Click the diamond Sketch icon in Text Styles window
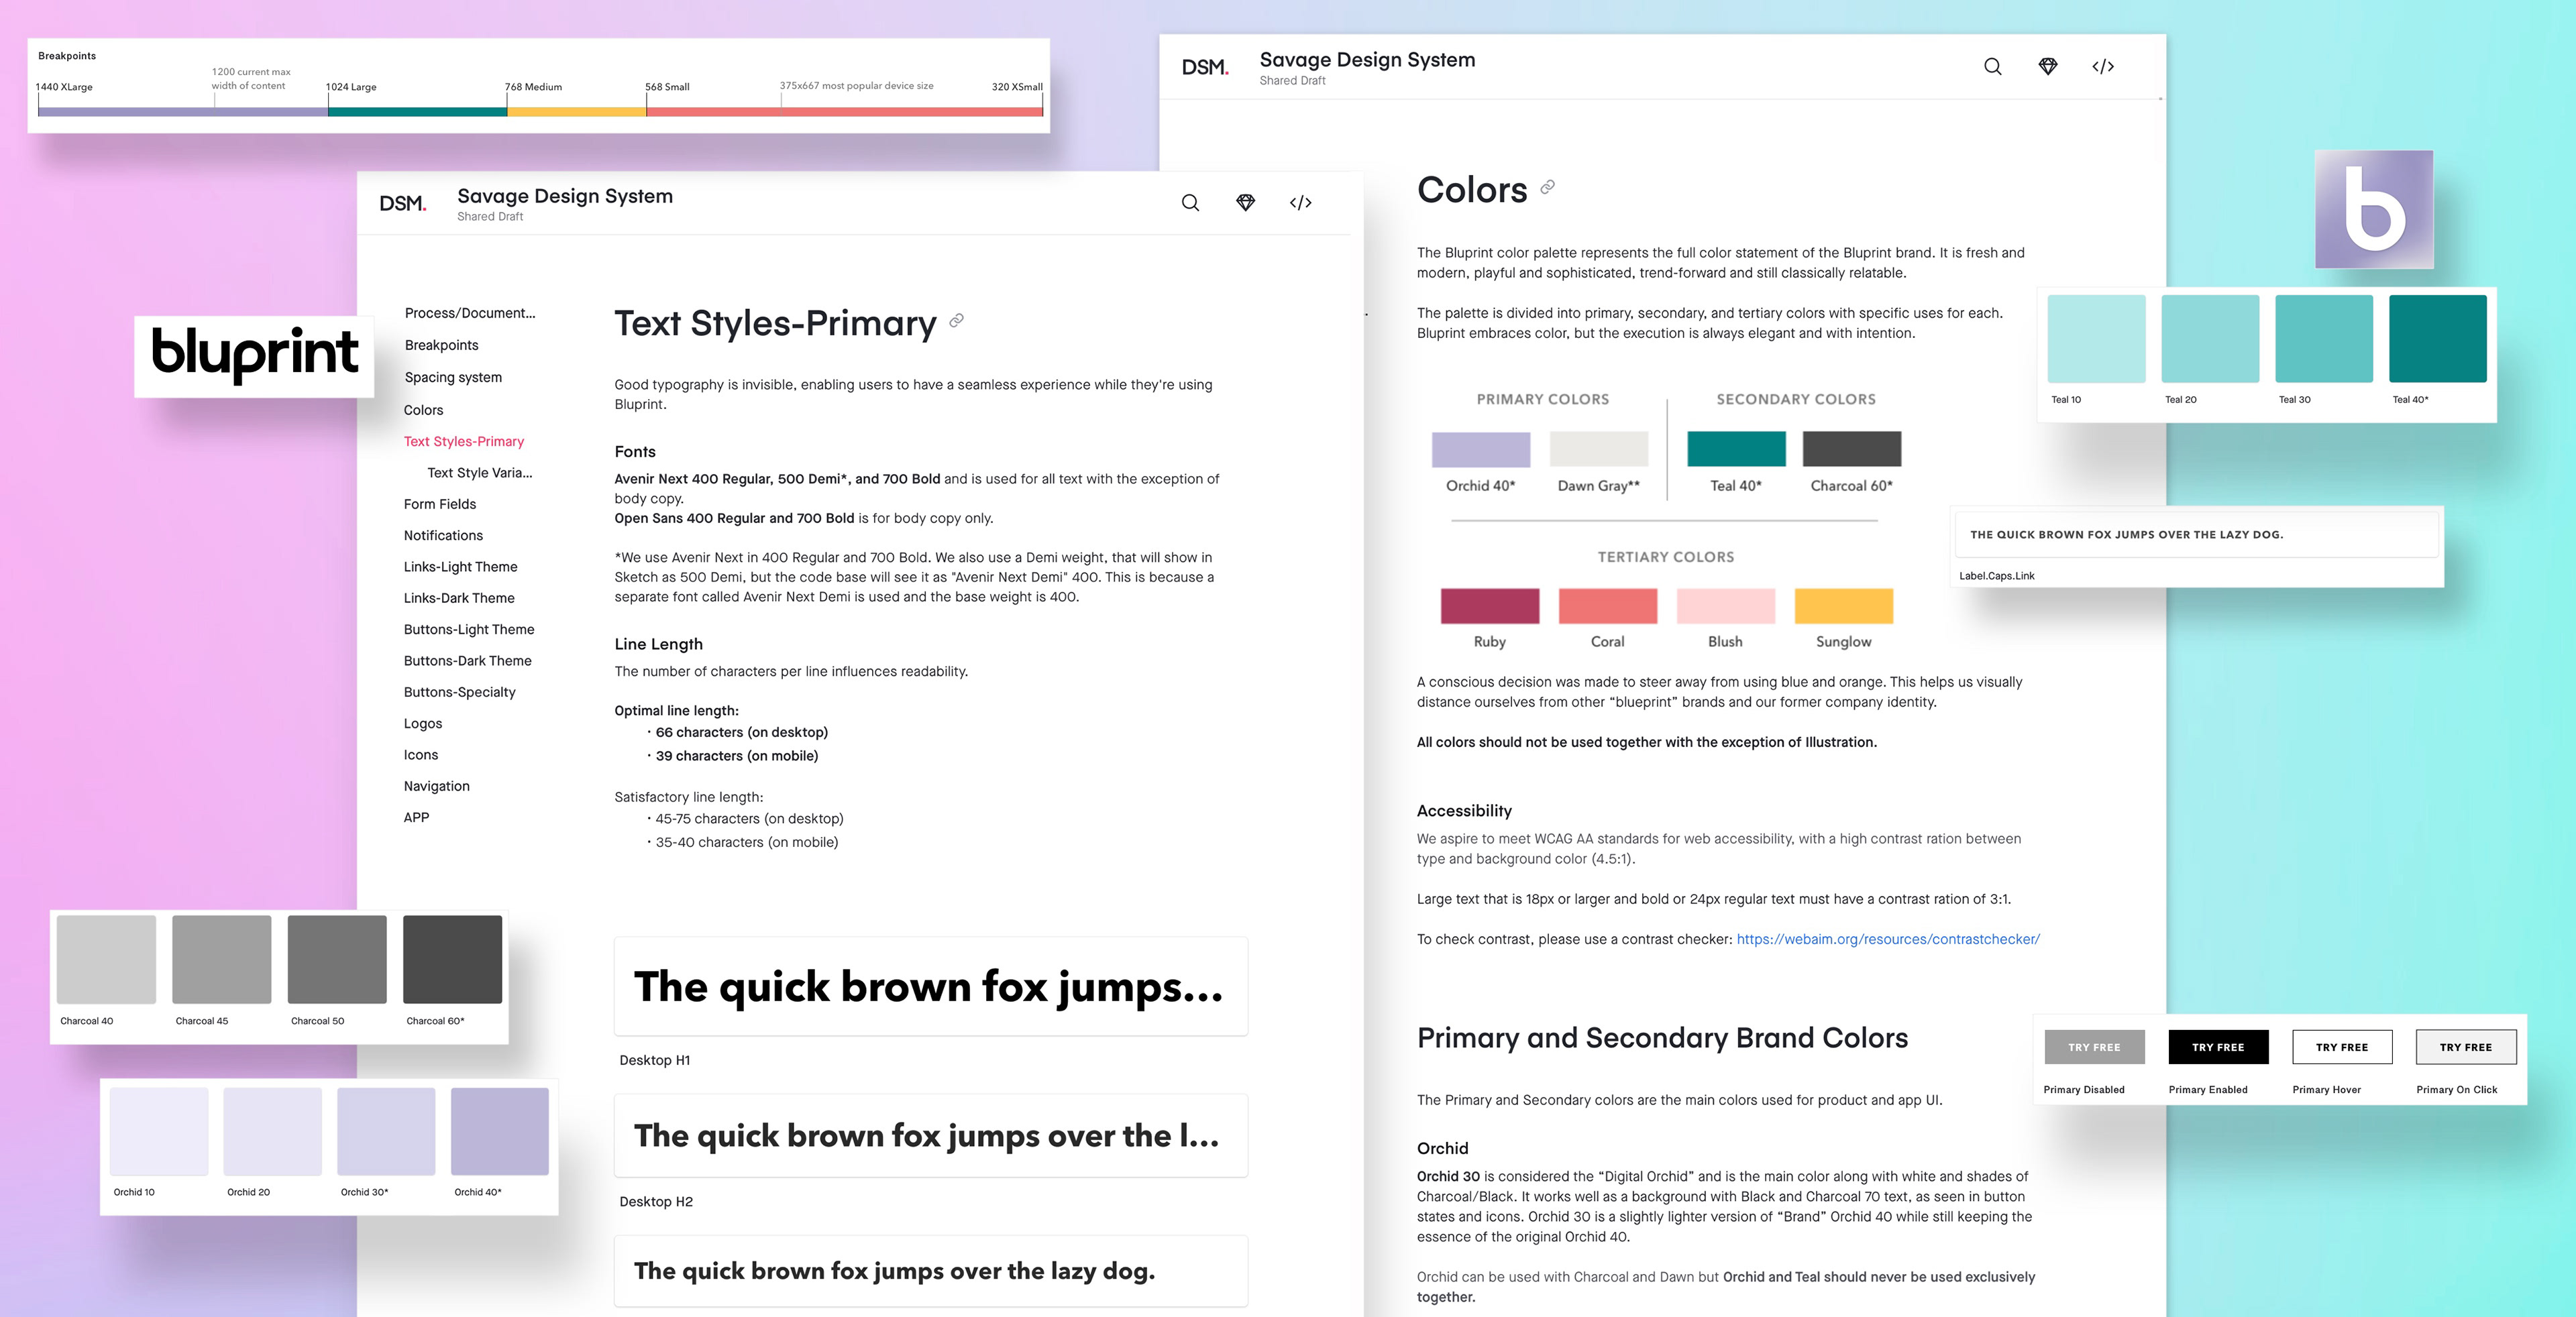This screenshot has width=2576, height=1317. [x=1245, y=203]
